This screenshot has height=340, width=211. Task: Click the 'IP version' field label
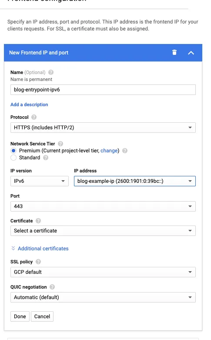tap(21, 171)
